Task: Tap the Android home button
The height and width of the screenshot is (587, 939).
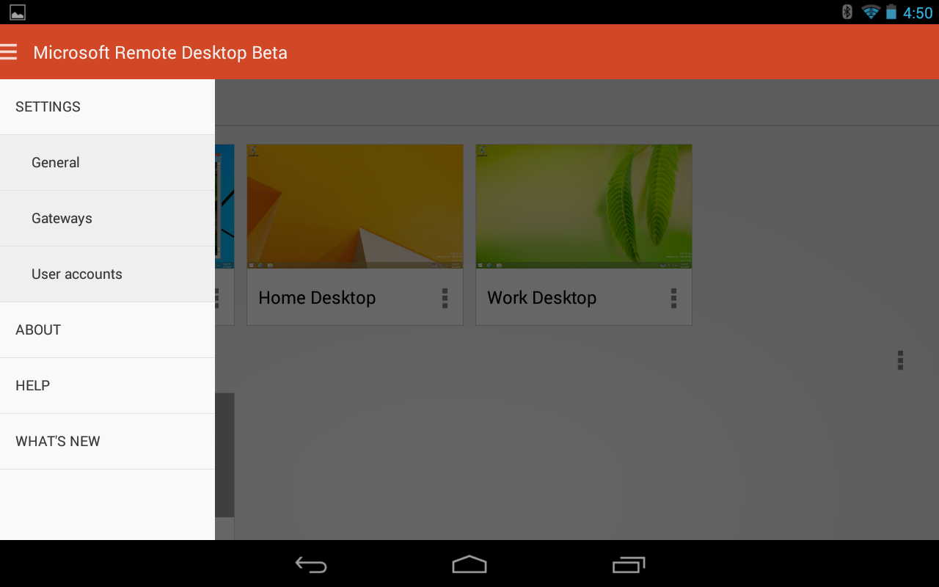Action: 469,564
